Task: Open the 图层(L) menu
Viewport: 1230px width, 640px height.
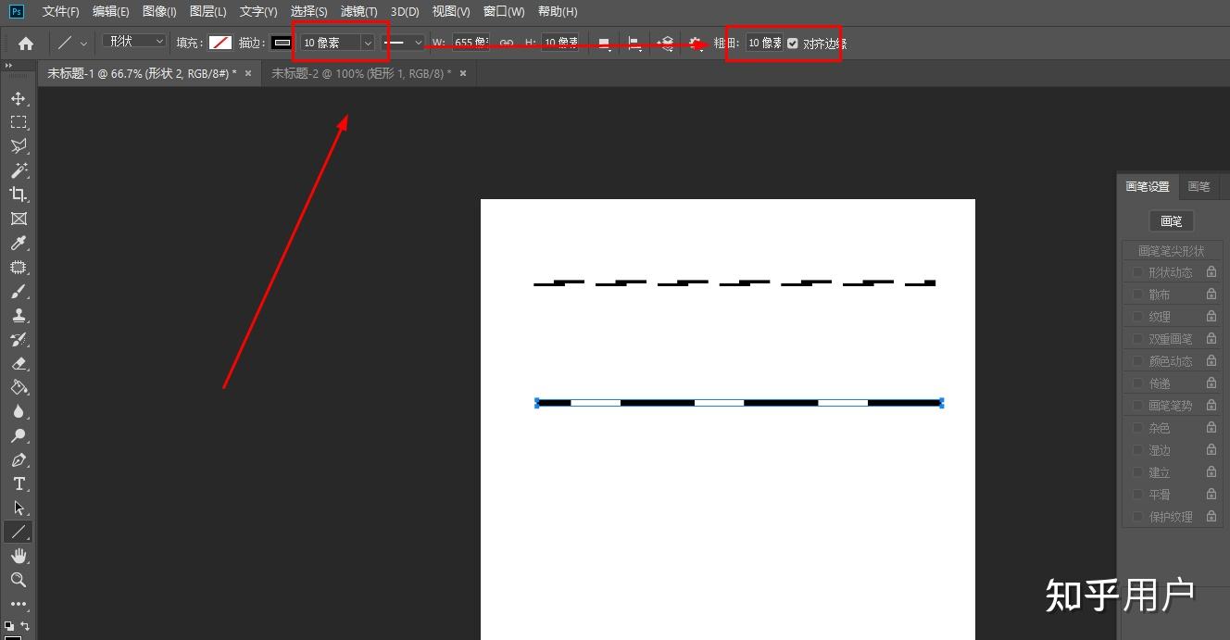Action: pos(207,12)
